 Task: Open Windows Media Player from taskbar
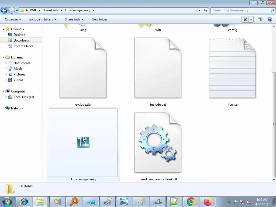[57, 202]
